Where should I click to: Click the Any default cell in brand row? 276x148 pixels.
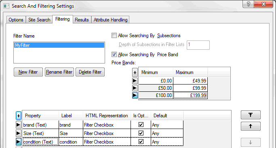(167, 125)
